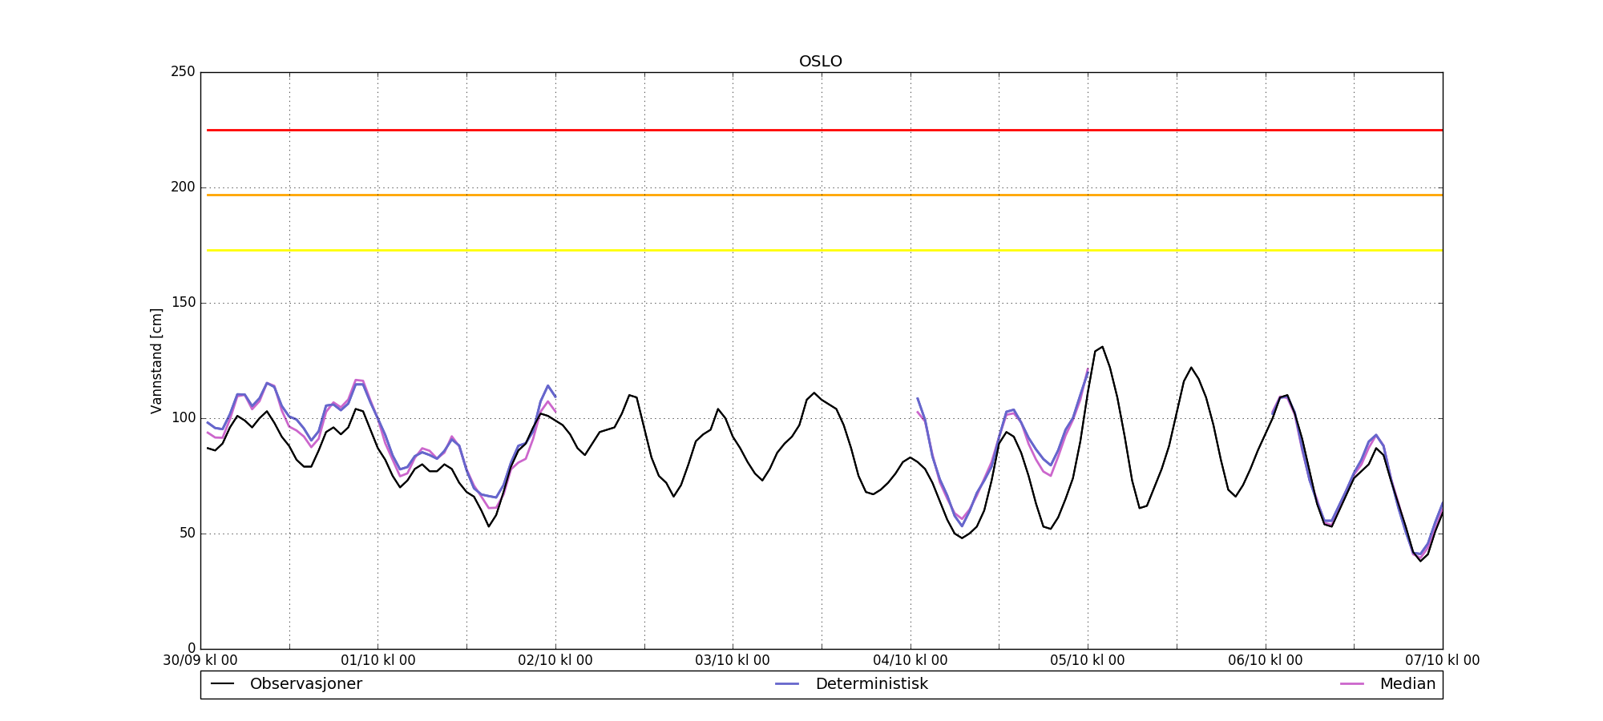
Task: Click the OSLO chart title
Action: (x=820, y=62)
